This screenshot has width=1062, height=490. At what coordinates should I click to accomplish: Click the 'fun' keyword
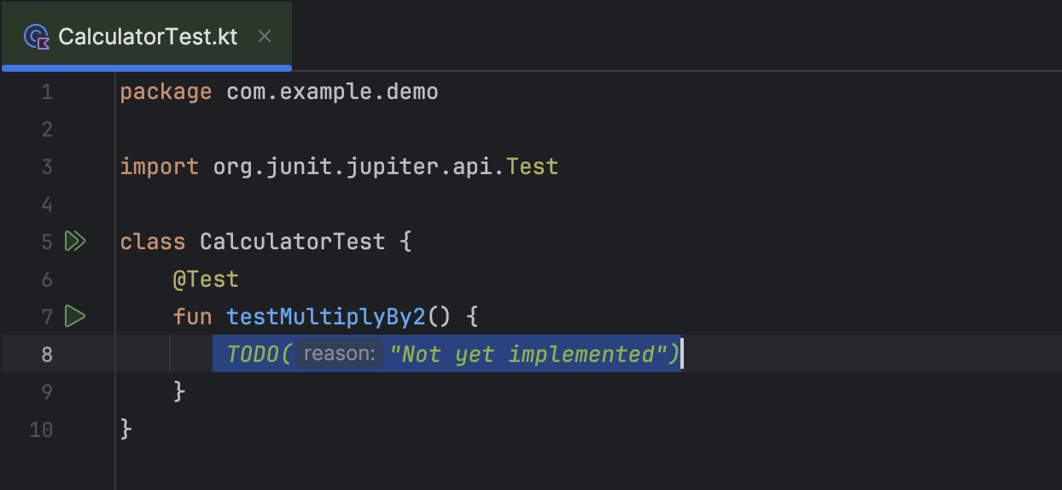(x=192, y=317)
